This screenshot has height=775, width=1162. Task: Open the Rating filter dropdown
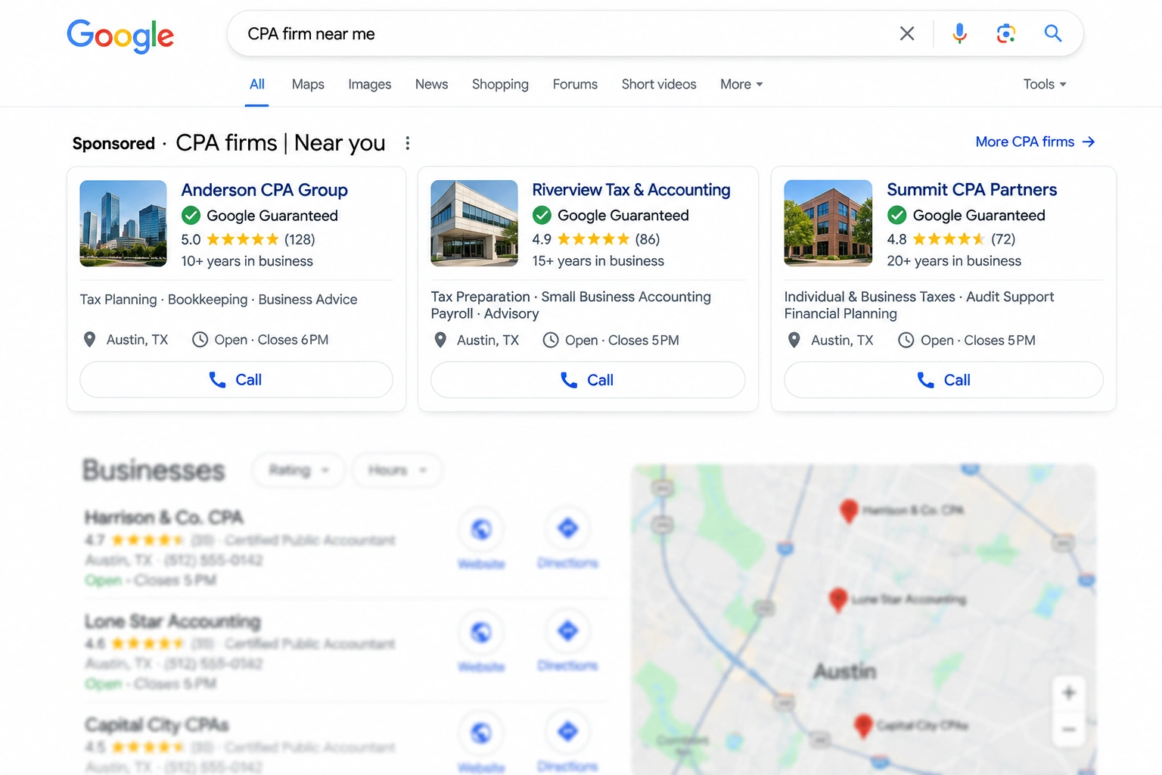[299, 470]
